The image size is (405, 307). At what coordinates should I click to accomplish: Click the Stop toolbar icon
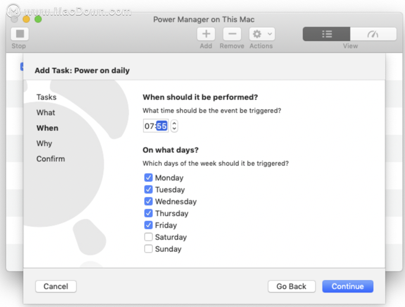[20, 34]
